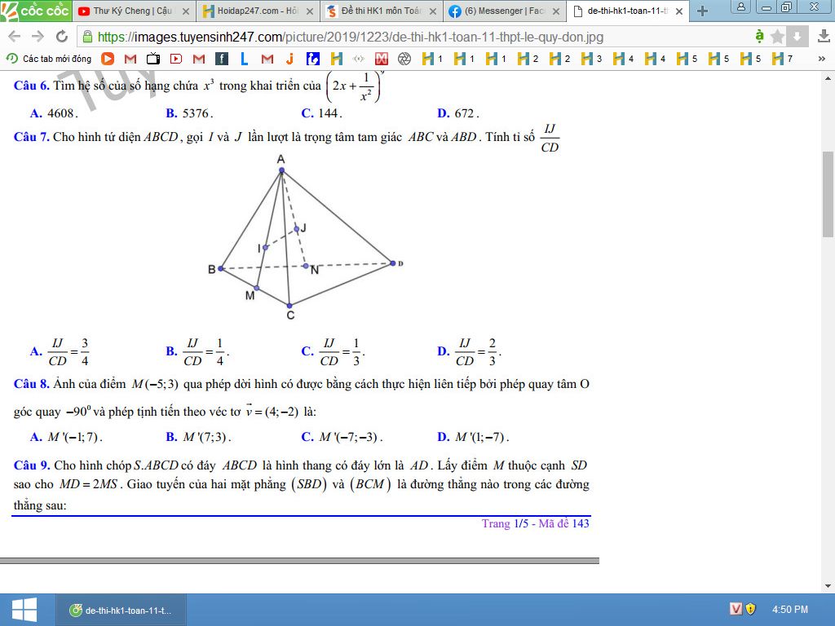835x626 pixels.
Task: Click answer 'A. 4608' in Câu 6
Action: [x=55, y=113]
